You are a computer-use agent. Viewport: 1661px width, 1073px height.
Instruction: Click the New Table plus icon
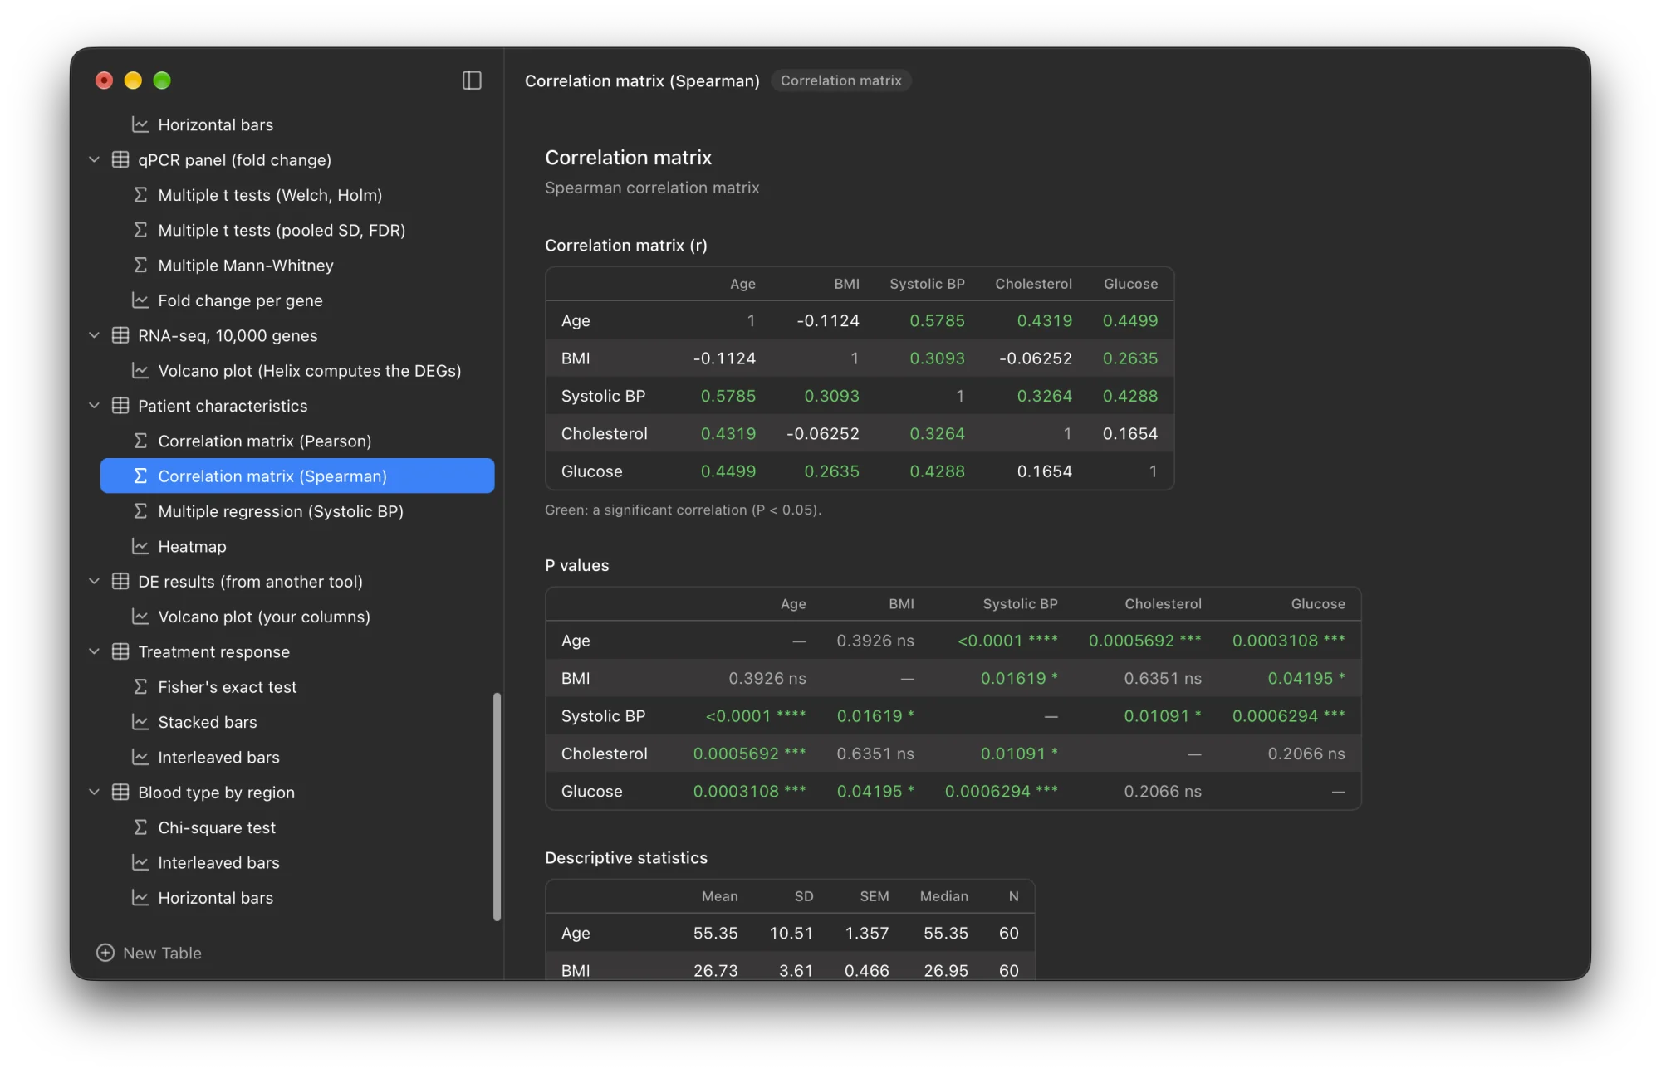105,953
